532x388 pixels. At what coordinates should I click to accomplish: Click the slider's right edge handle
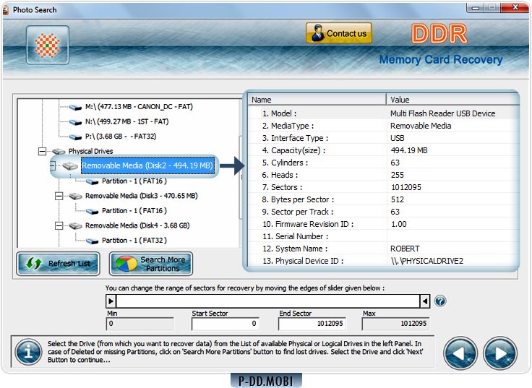pyautogui.click(x=425, y=301)
